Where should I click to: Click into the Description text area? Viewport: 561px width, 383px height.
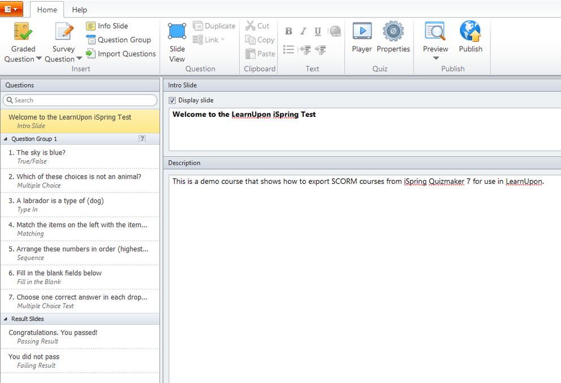(365, 279)
